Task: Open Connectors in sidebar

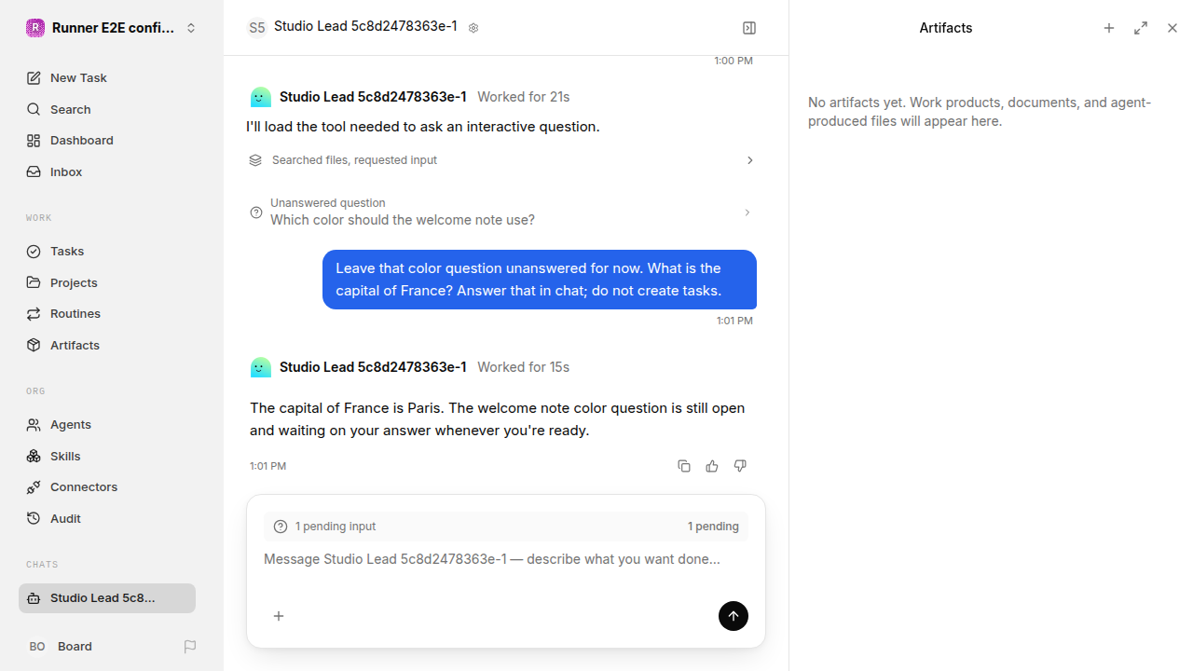Action: (112, 487)
